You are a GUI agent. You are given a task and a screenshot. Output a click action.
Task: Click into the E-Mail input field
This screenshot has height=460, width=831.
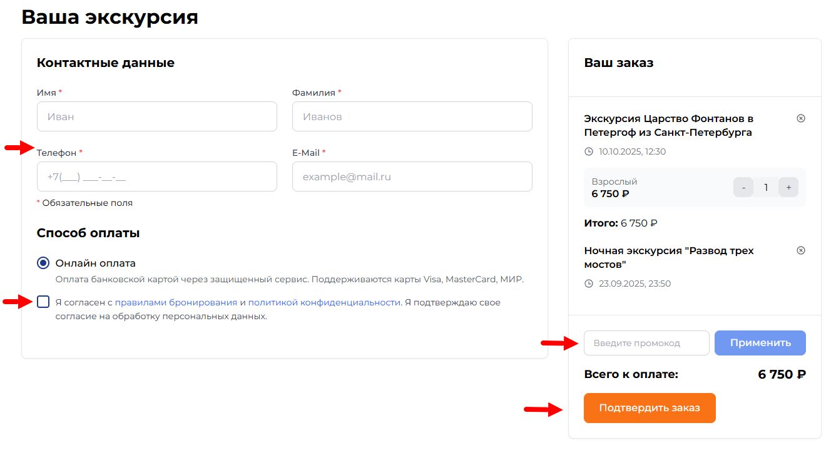[x=412, y=176]
